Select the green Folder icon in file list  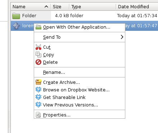[x=16, y=16]
